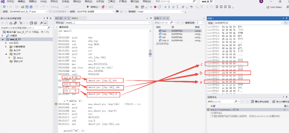Screen dimensions: 289x133
Task: Click the Solution Explorer search field
Action: click(x=26, y=28)
